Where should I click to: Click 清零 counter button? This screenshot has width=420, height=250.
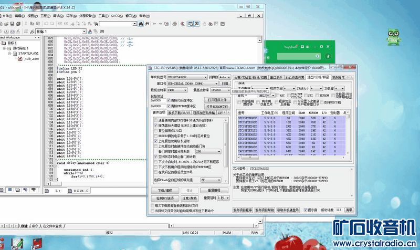pyautogui.click(x=349, y=210)
